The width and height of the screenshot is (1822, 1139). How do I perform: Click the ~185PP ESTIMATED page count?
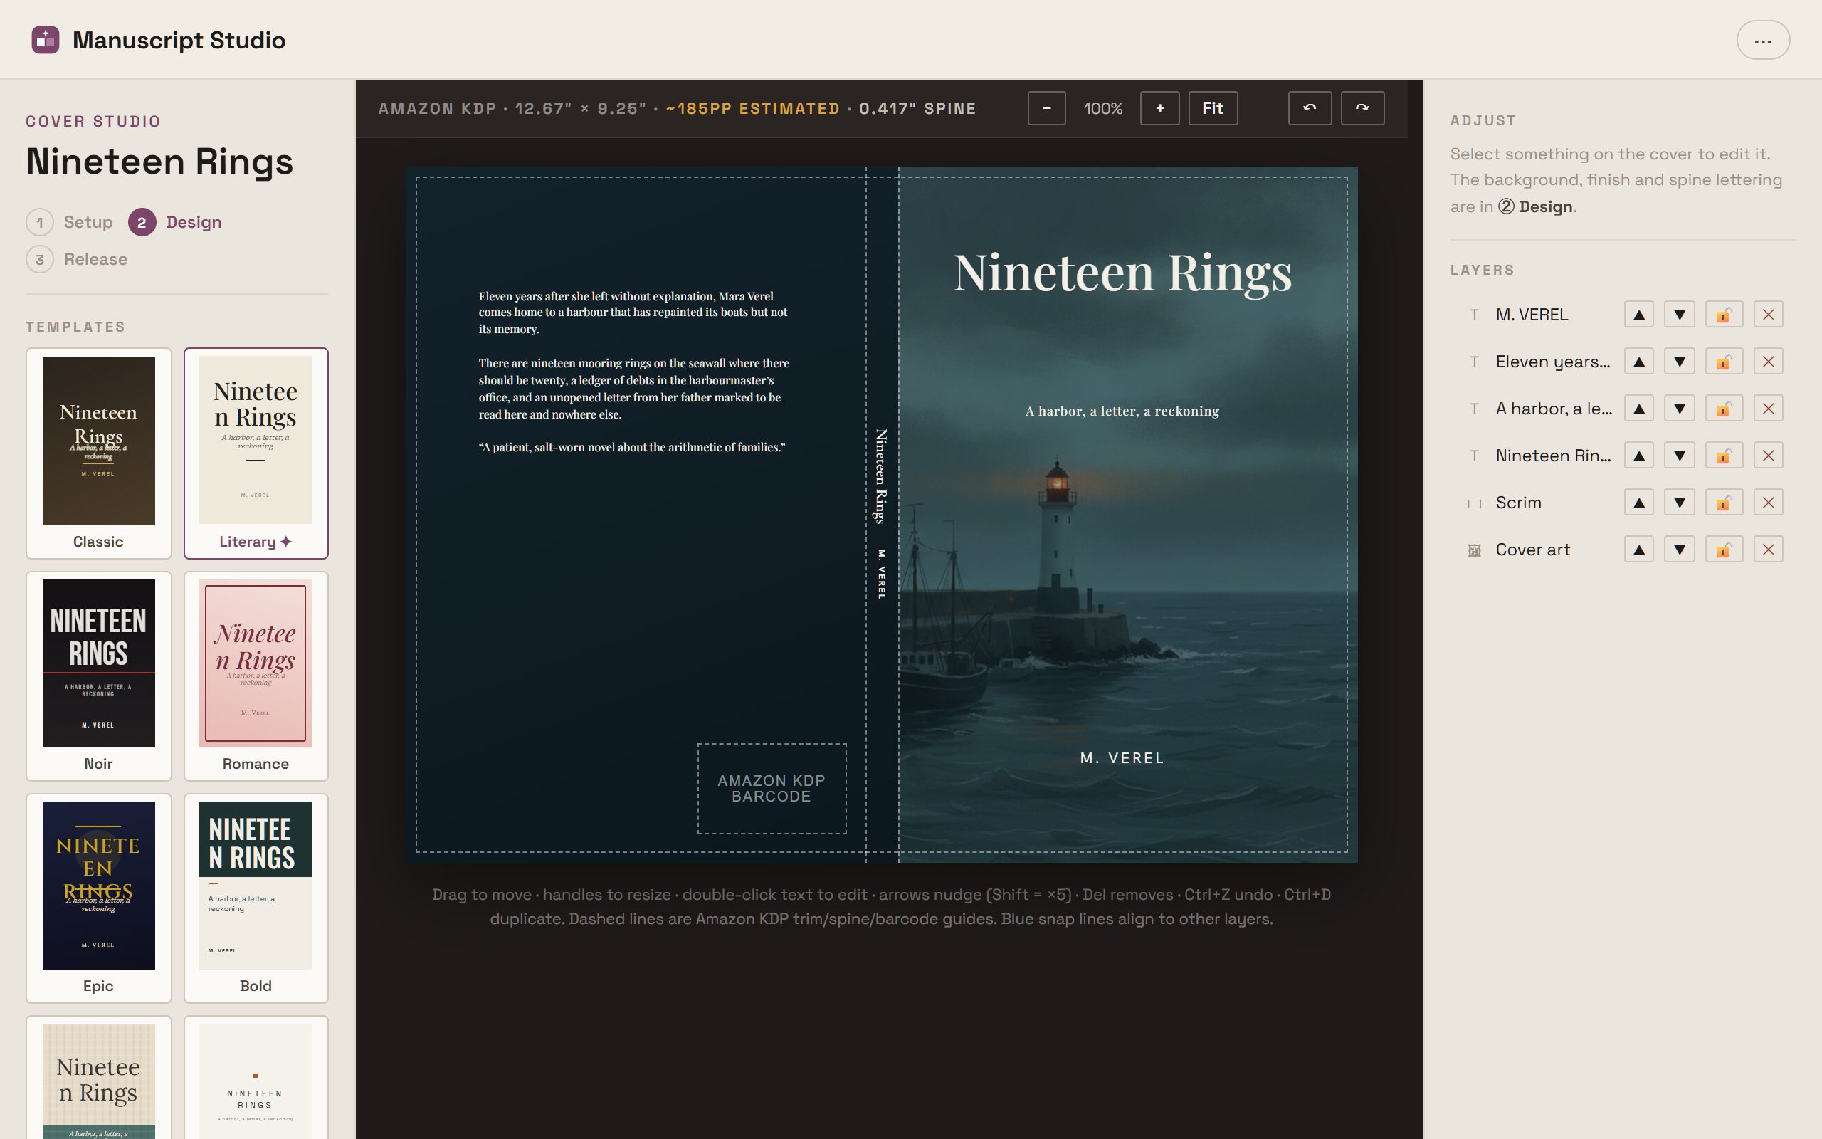coord(753,108)
